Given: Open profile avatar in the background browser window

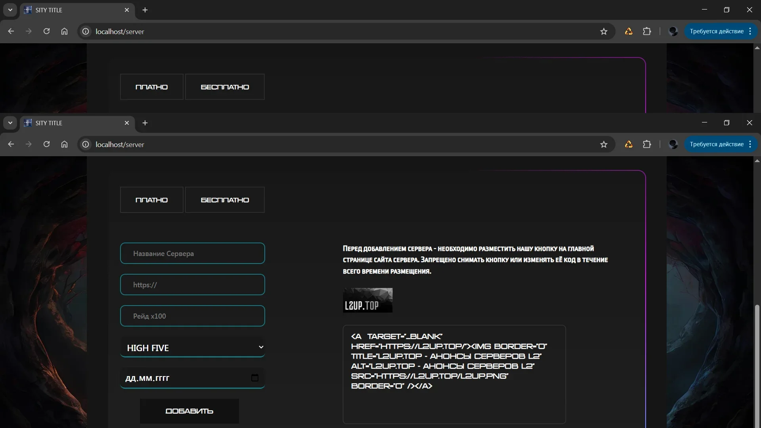Looking at the screenshot, I should 673,31.
